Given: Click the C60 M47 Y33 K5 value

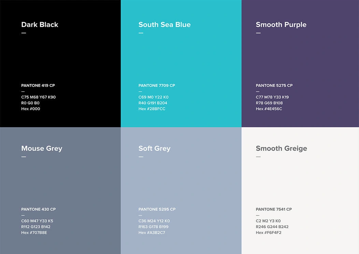Looking at the screenshot, I should click(37, 221).
